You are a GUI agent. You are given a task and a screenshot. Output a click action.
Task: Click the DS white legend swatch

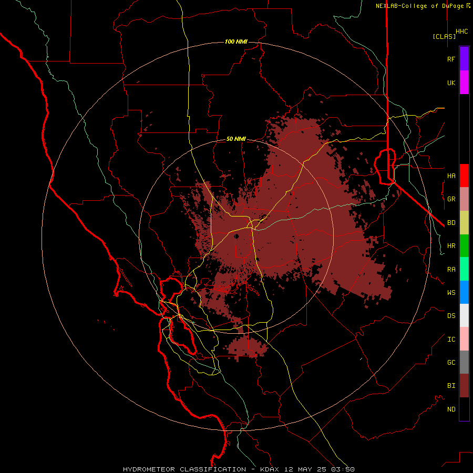click(464, 315)
